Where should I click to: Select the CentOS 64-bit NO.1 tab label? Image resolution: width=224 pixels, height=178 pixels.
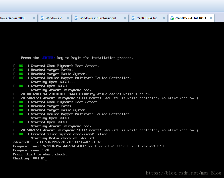[191, 18]
